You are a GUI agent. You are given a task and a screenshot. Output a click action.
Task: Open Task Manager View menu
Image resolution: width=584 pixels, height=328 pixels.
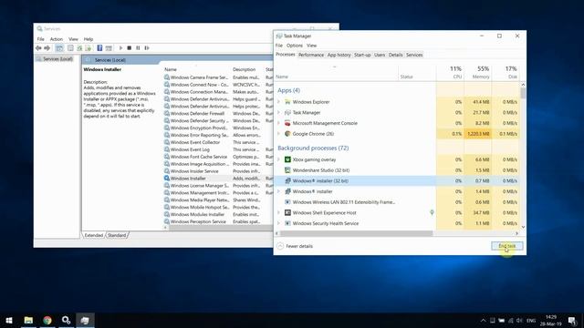pos(311,46)
